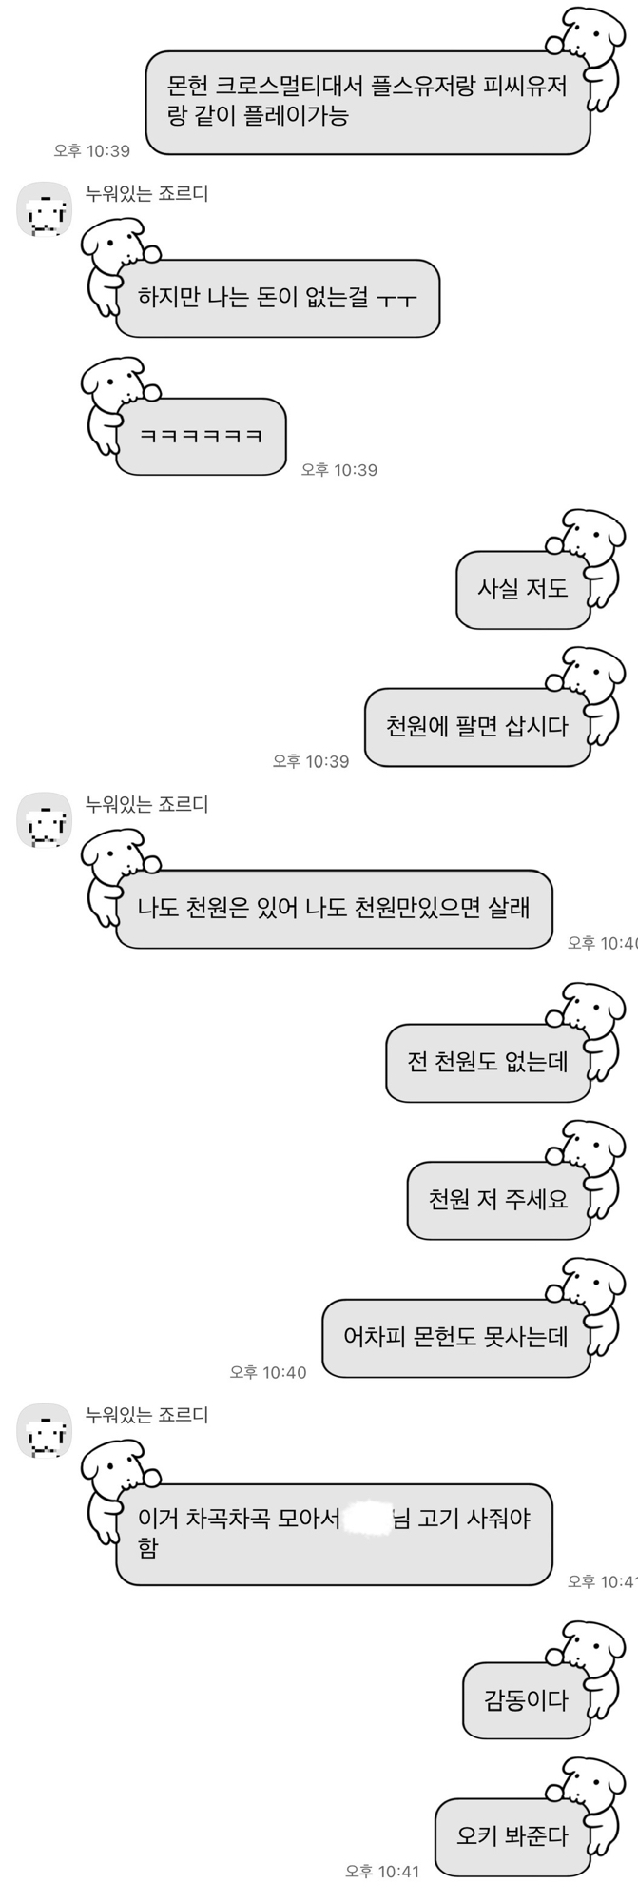Select the 천원에 팔면 삽시다 message text
This screenshot has width=638, height=1903.
coord(477,727)
